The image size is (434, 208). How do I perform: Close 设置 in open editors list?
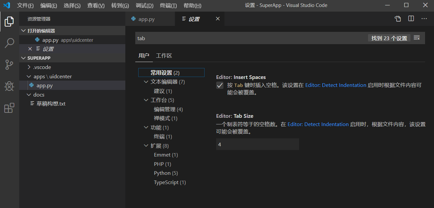coord(30,49)
